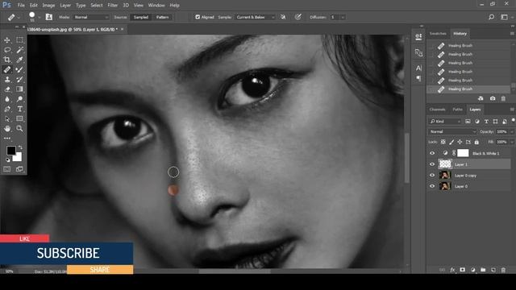The image size is (516, 290).
Task: Select the Gradient tool
Action: (19, 89)
